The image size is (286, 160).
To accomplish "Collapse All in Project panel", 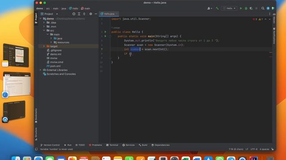I will [84, 14].
